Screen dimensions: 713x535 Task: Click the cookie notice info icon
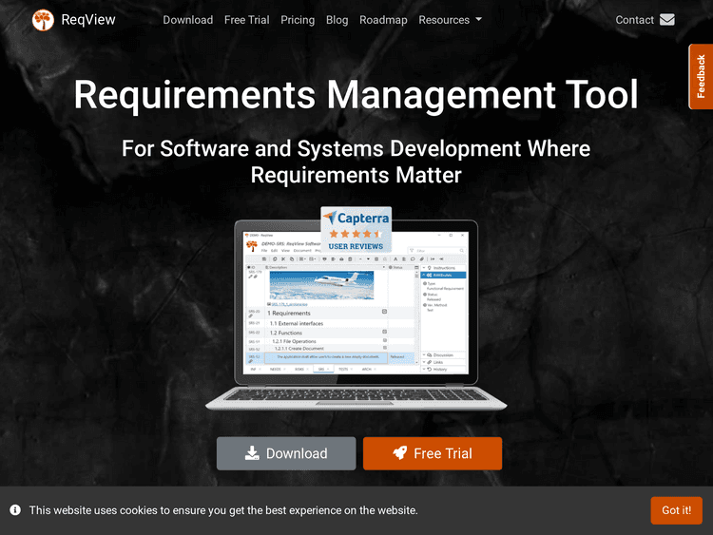(x=15, y=510)
